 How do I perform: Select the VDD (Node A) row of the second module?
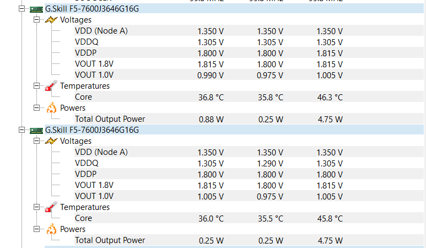249,152
